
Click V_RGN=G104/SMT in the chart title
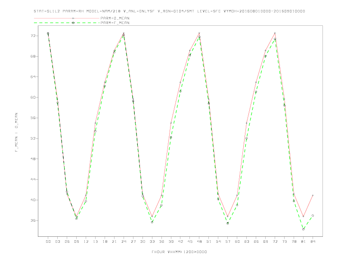click(176, 11)
